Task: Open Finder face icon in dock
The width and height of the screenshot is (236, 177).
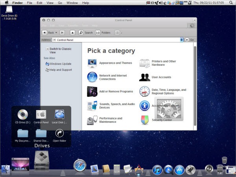Action: pyautogui.click(x=6, y=169)
